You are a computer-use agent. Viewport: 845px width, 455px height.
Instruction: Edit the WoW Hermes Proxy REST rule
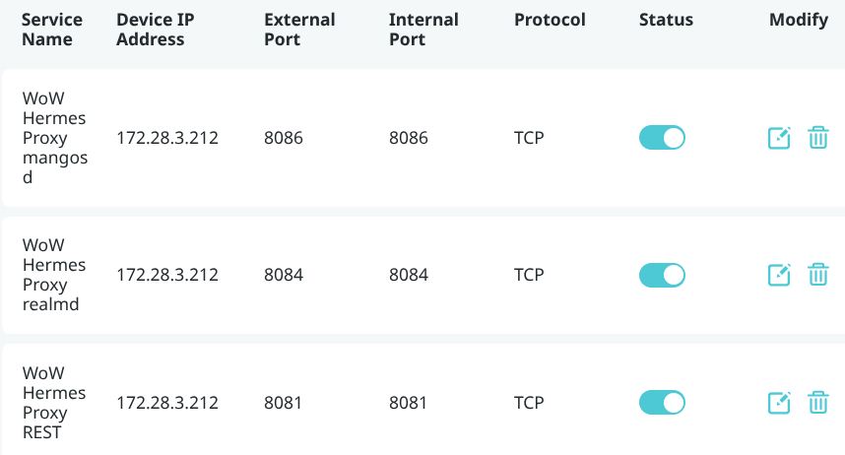[x=779, y=403]
